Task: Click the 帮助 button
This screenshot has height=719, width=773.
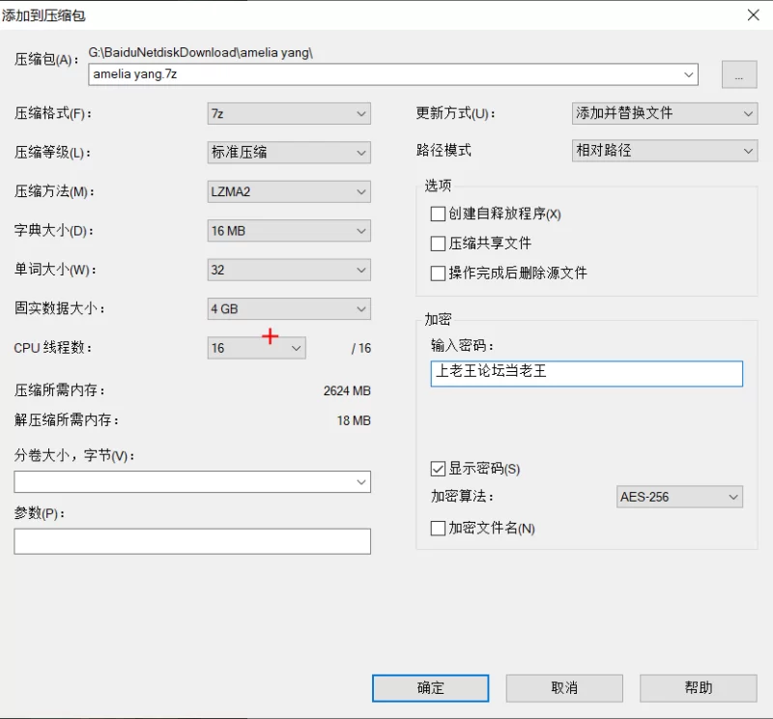Action: tap(698, 688)
